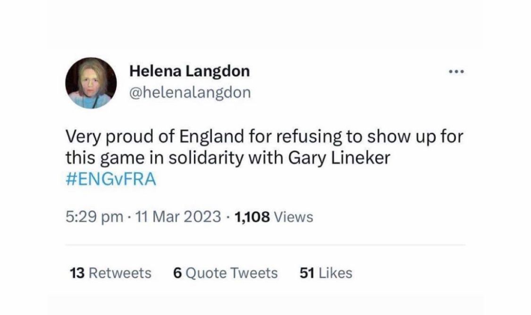This screenshot has width=531, height=315.
Task: Open the three-dot more options menu
Action: point(456,71)
